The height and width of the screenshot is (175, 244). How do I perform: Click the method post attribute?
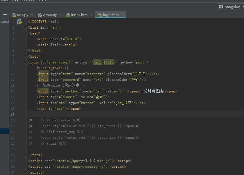click(x=133, y=62)
